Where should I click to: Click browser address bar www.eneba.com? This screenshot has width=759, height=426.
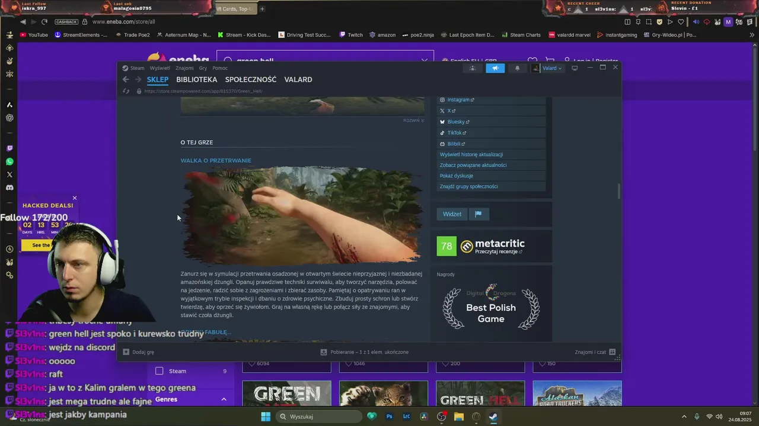123,22
